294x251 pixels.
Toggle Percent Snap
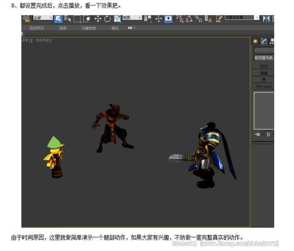click(198, 19)
